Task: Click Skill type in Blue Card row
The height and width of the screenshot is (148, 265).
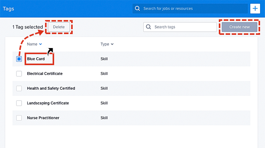Action: coord(104,59)
